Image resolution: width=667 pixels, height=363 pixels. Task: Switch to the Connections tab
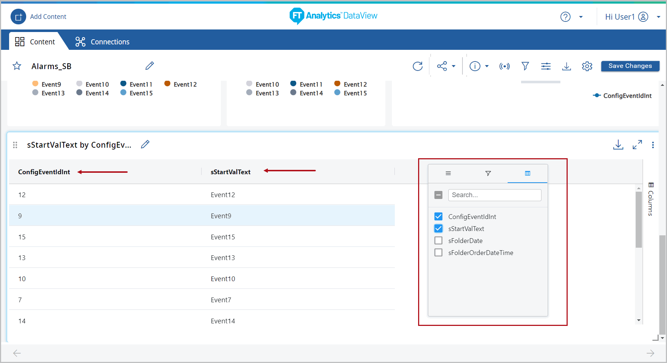coord(102,42)
